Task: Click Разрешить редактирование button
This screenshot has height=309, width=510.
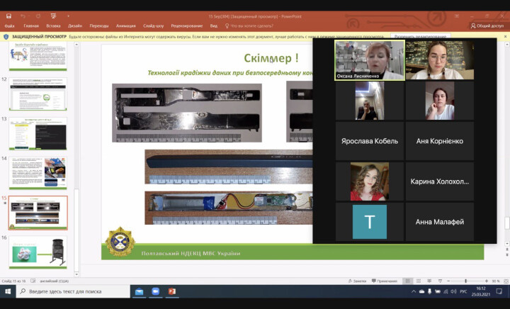Action: [421, 36]
